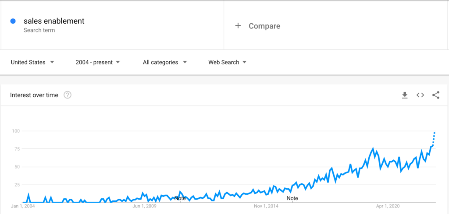
Task: Click the Note marker near 2015
Action: point(292,198)
